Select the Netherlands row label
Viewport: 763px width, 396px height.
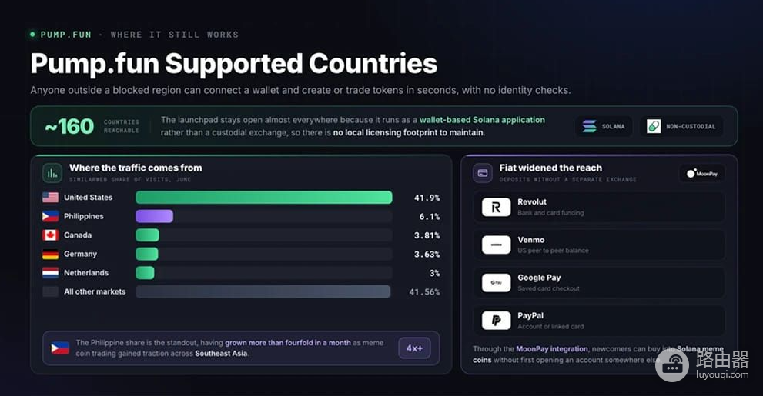point(86,273)
